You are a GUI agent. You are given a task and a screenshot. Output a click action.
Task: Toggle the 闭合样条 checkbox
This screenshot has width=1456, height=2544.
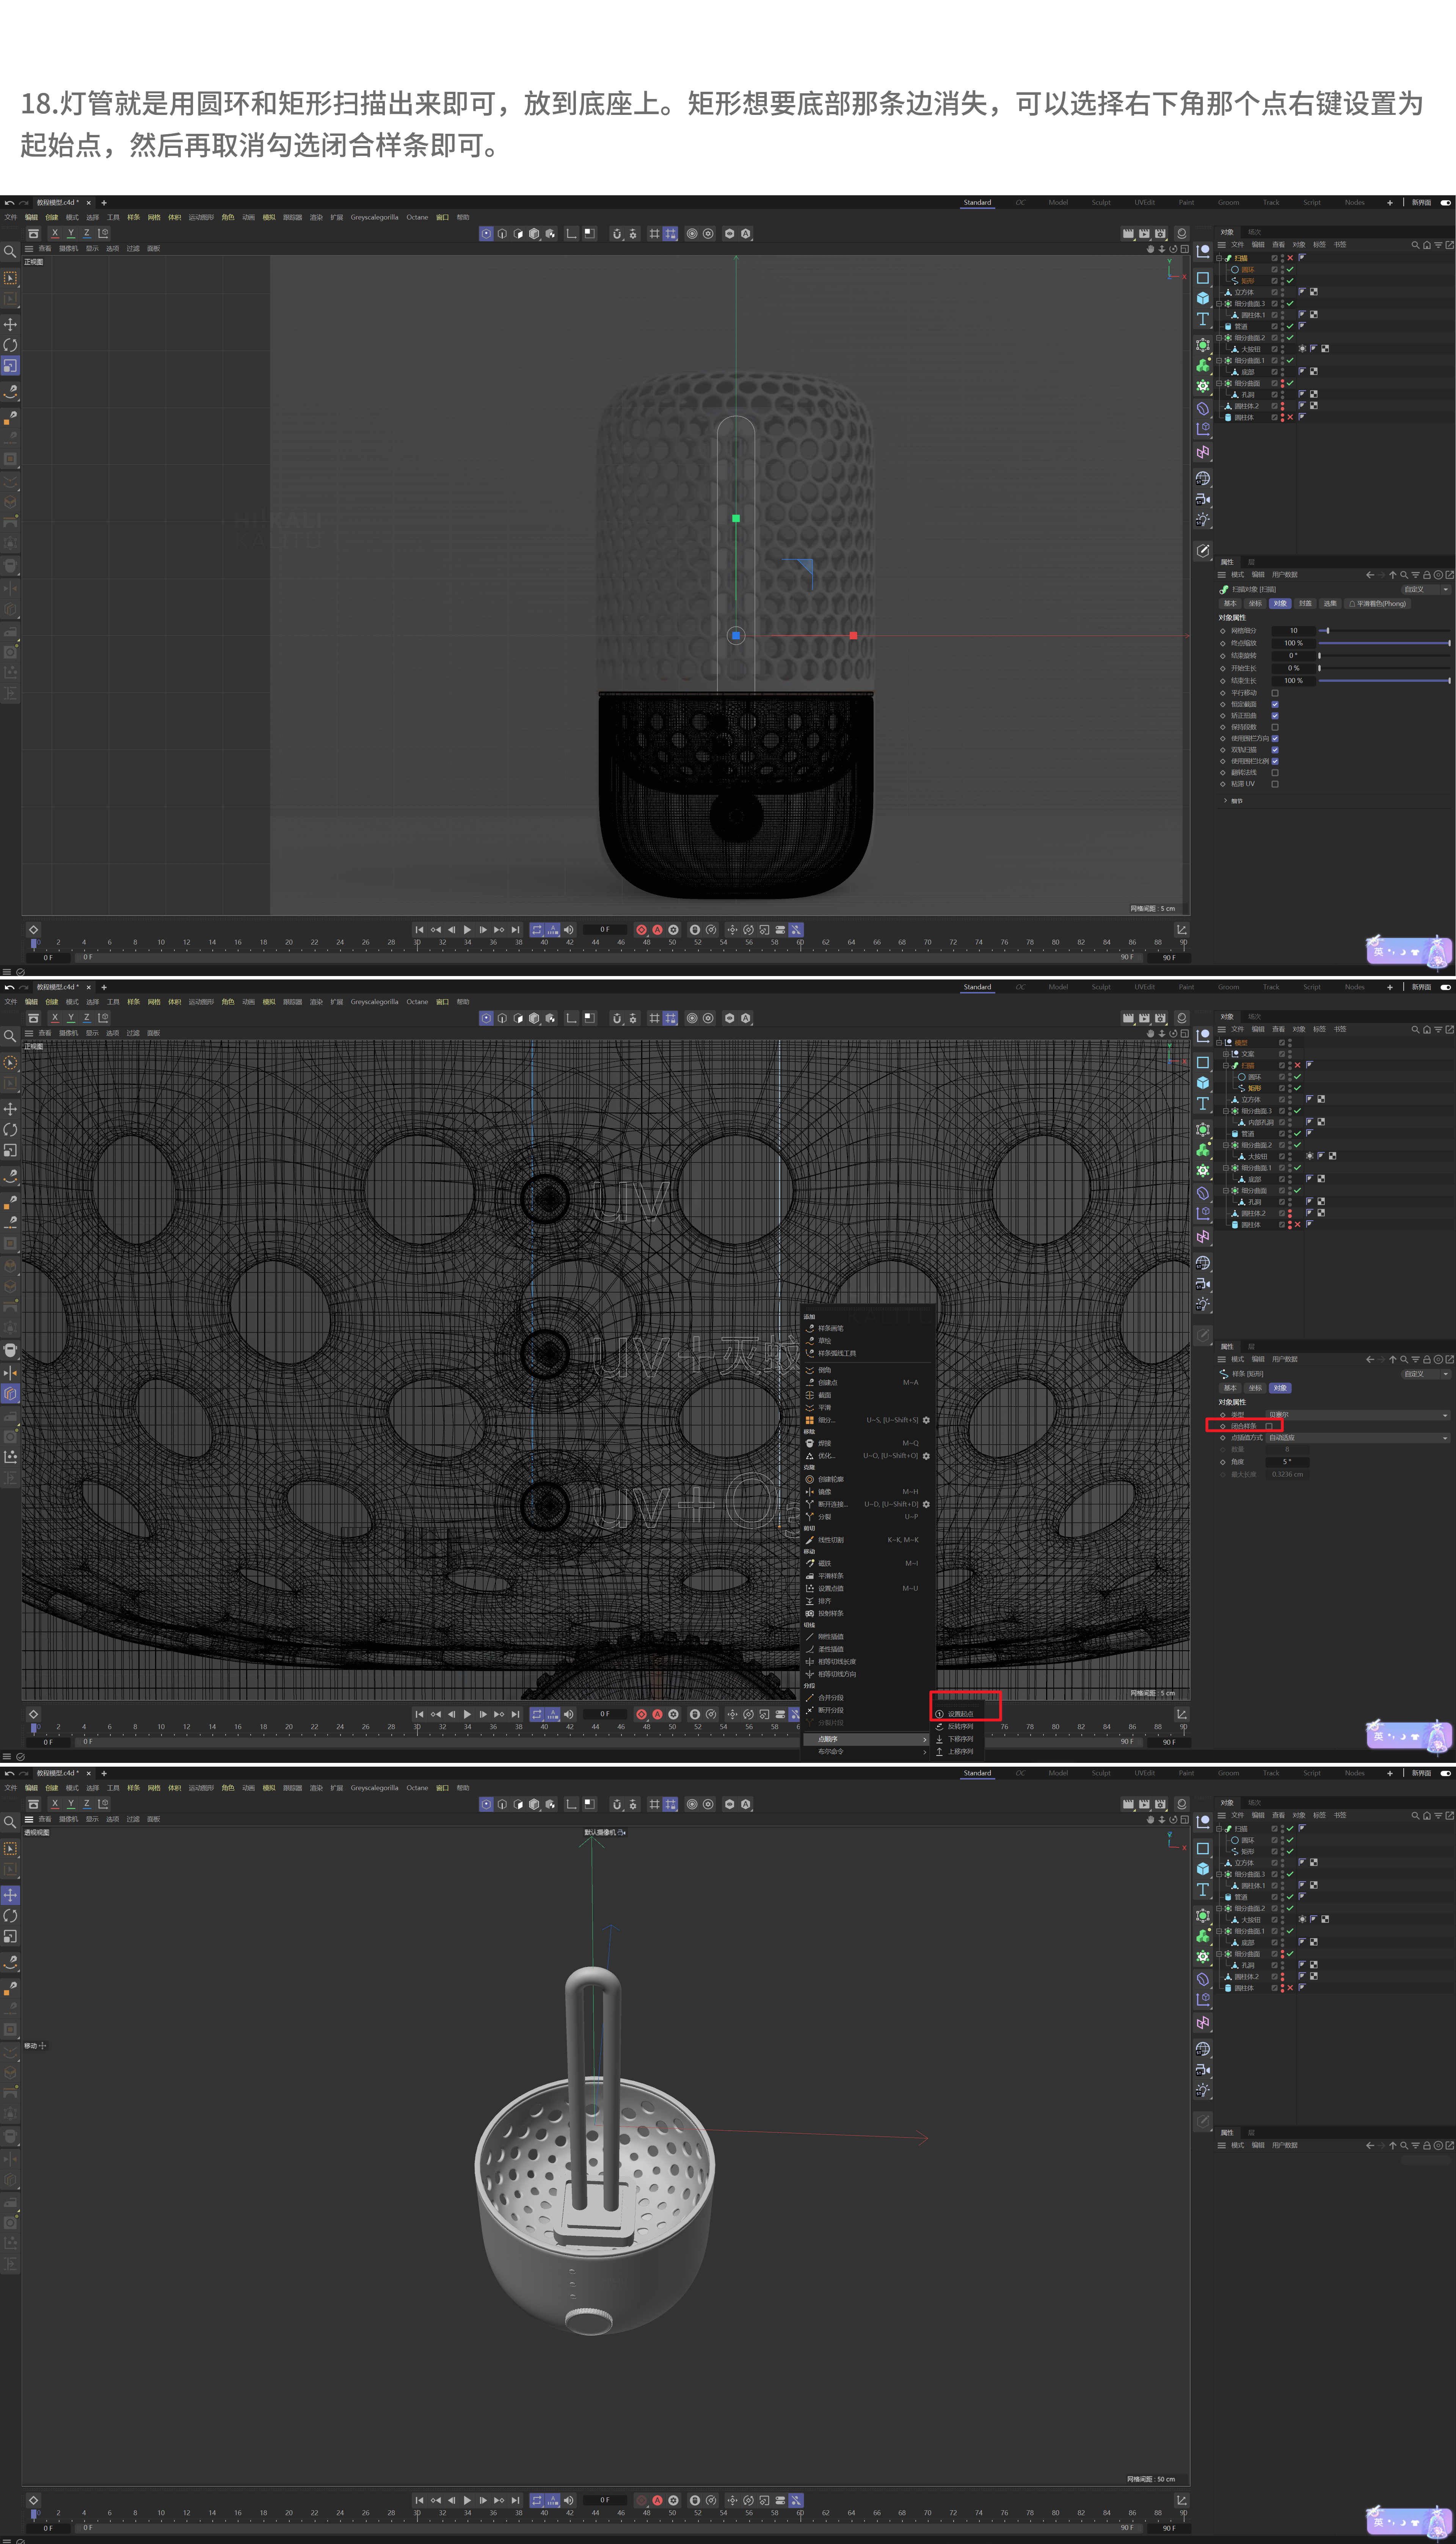(1269, 1426)
